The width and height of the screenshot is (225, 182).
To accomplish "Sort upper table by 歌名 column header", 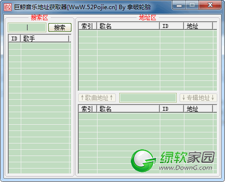I will pos(128,26).
